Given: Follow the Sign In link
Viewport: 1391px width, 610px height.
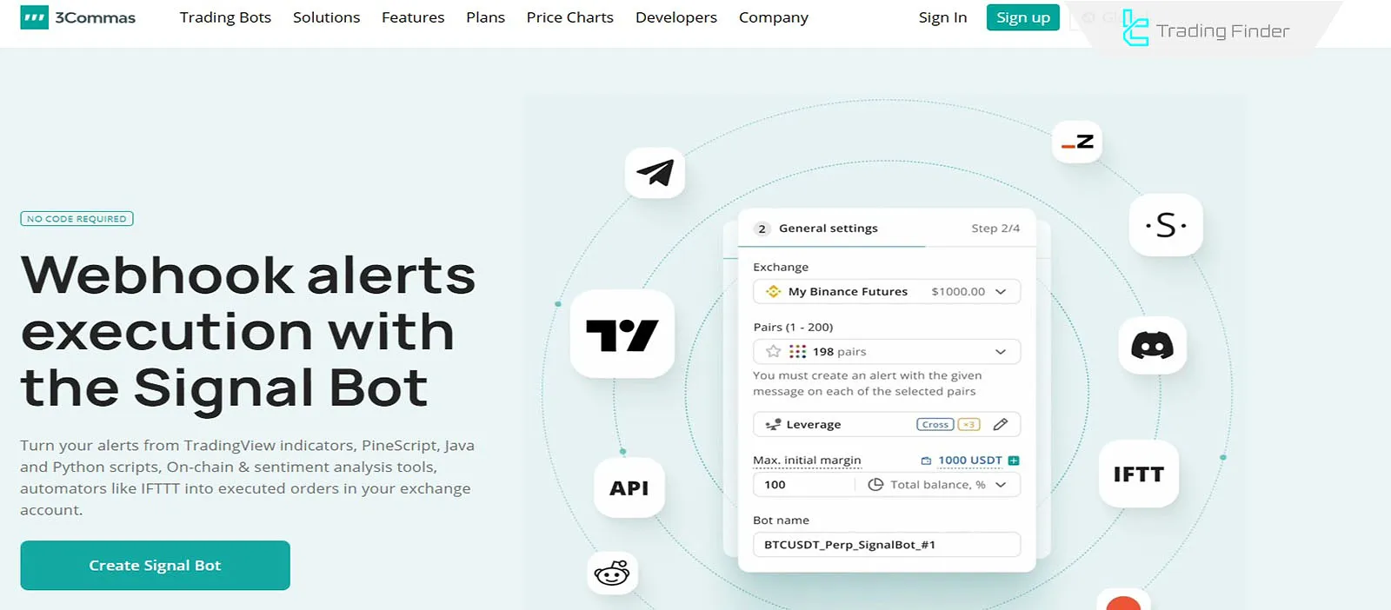Looking at the screenshot, I should (x=942, y=17).
